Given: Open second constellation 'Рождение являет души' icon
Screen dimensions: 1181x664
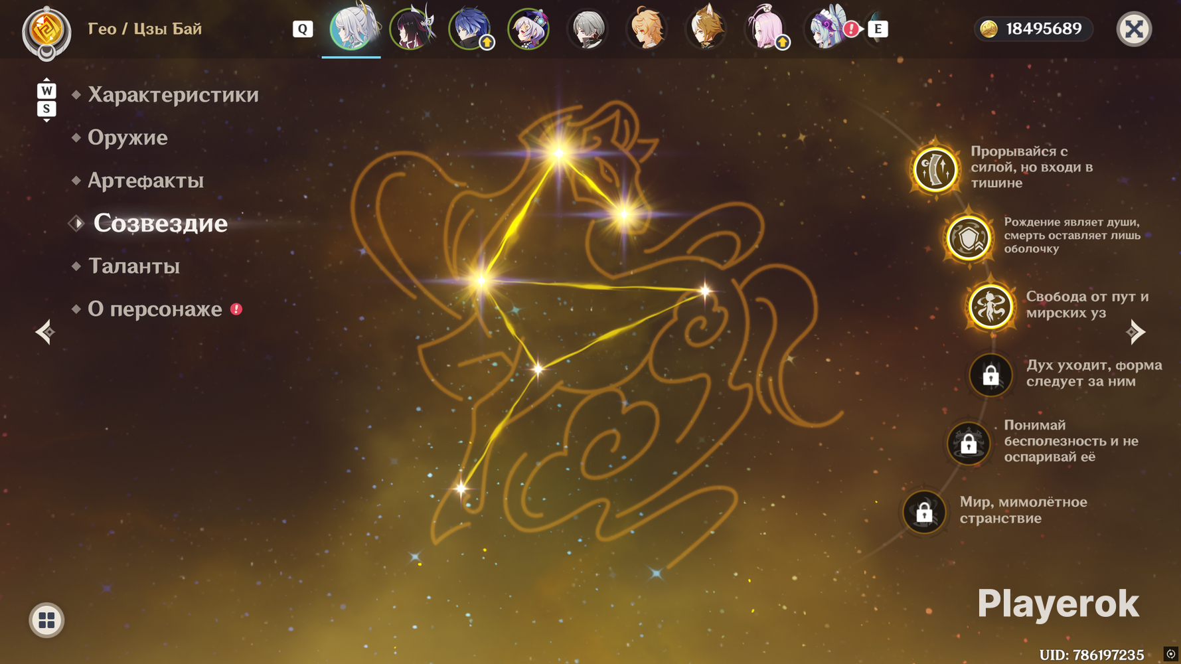Looking at the screenshot, I should (969, 238).
